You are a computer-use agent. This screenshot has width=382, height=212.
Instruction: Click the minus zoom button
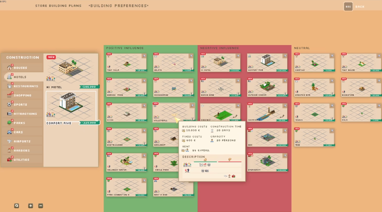coord(40,206)
